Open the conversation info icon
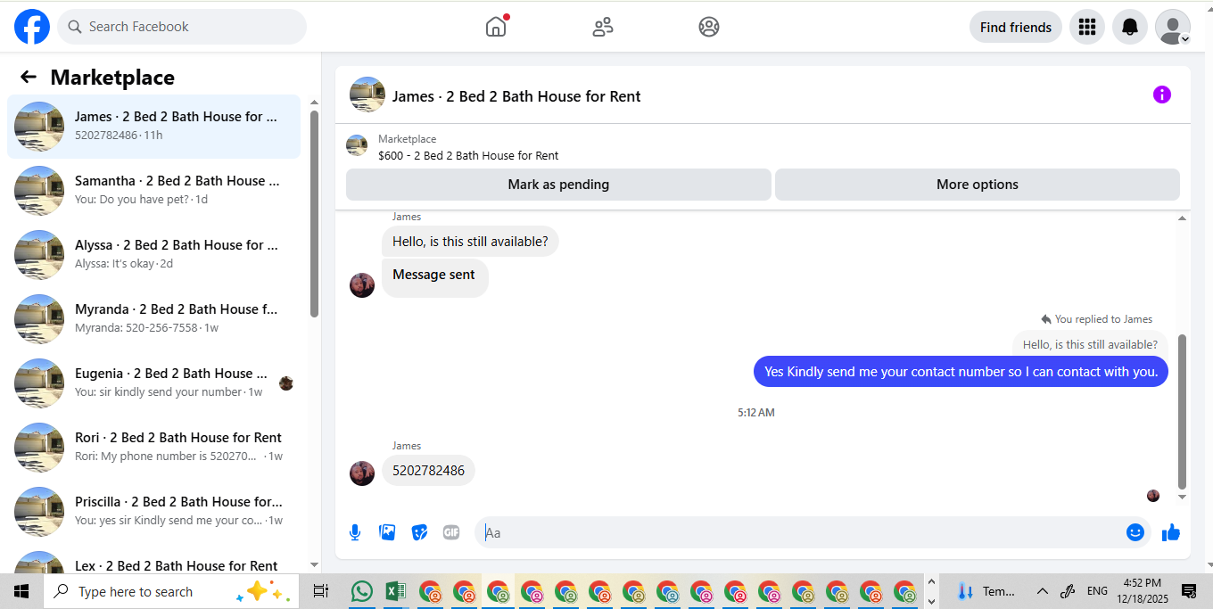This screenshot has width=1213, height=609. (x=1162, y=95)
